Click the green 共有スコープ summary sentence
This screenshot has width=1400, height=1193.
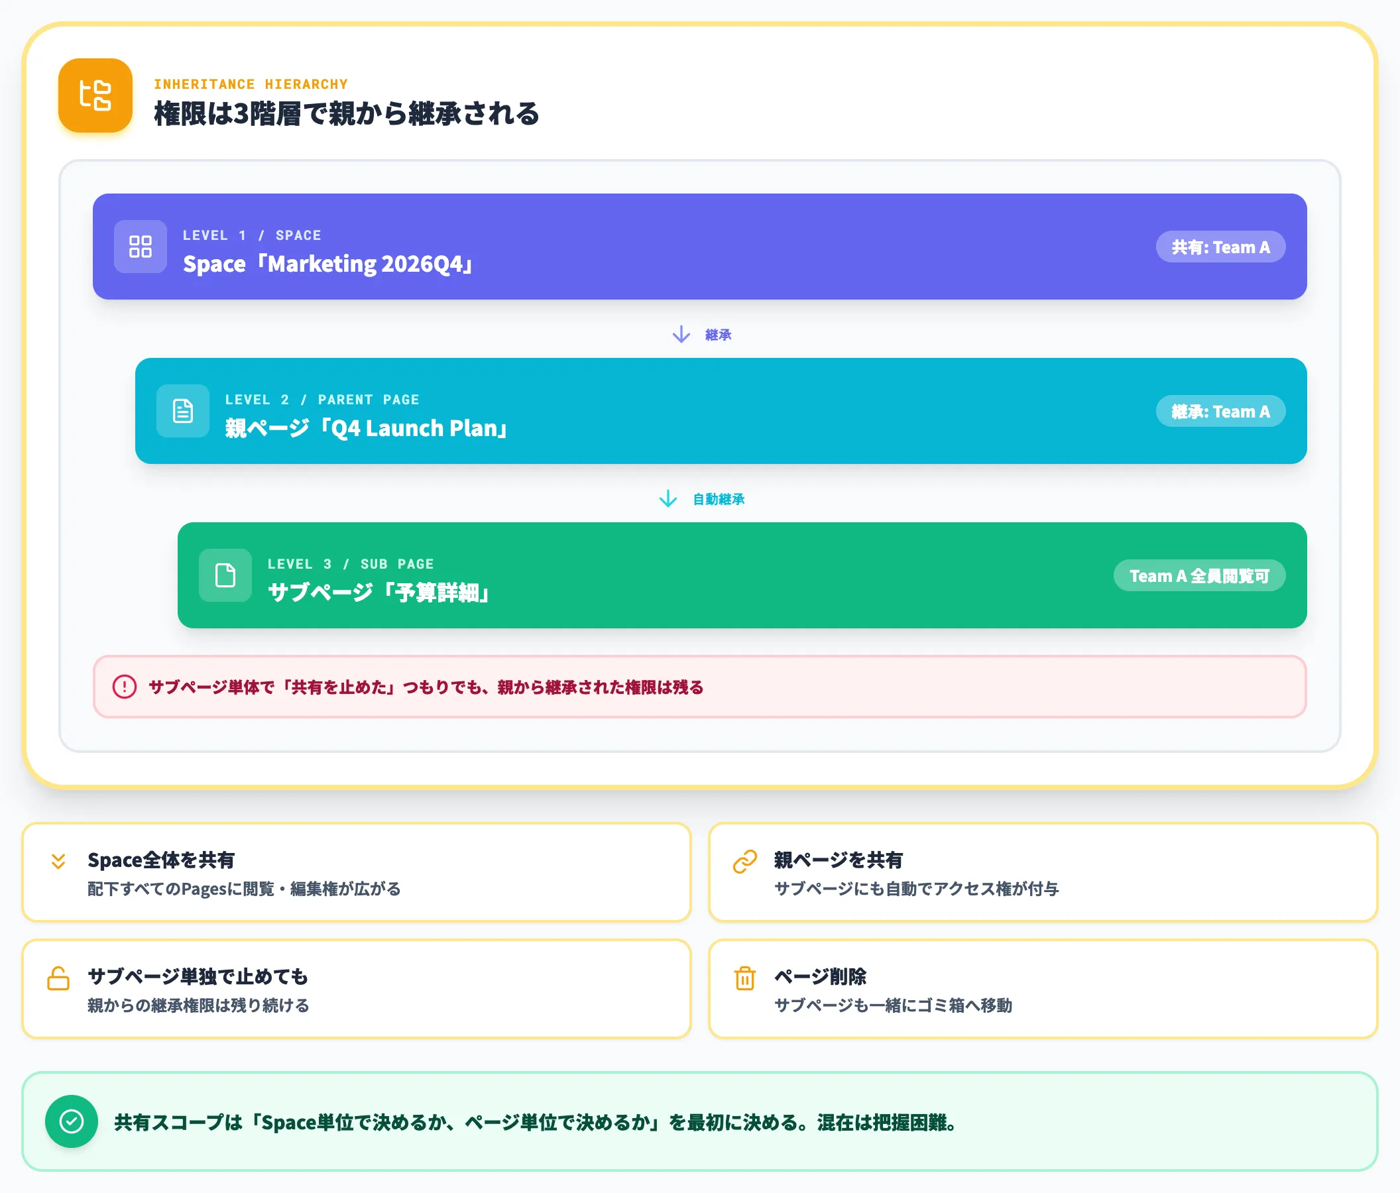pyautogui.click(x=535, y=1122)
